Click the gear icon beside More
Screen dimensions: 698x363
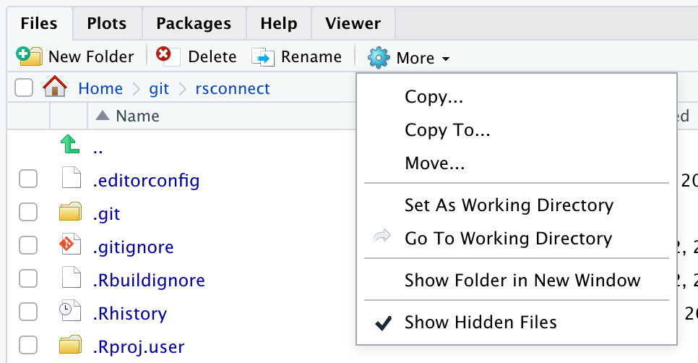pyautogui.click(x=379, y=58)
